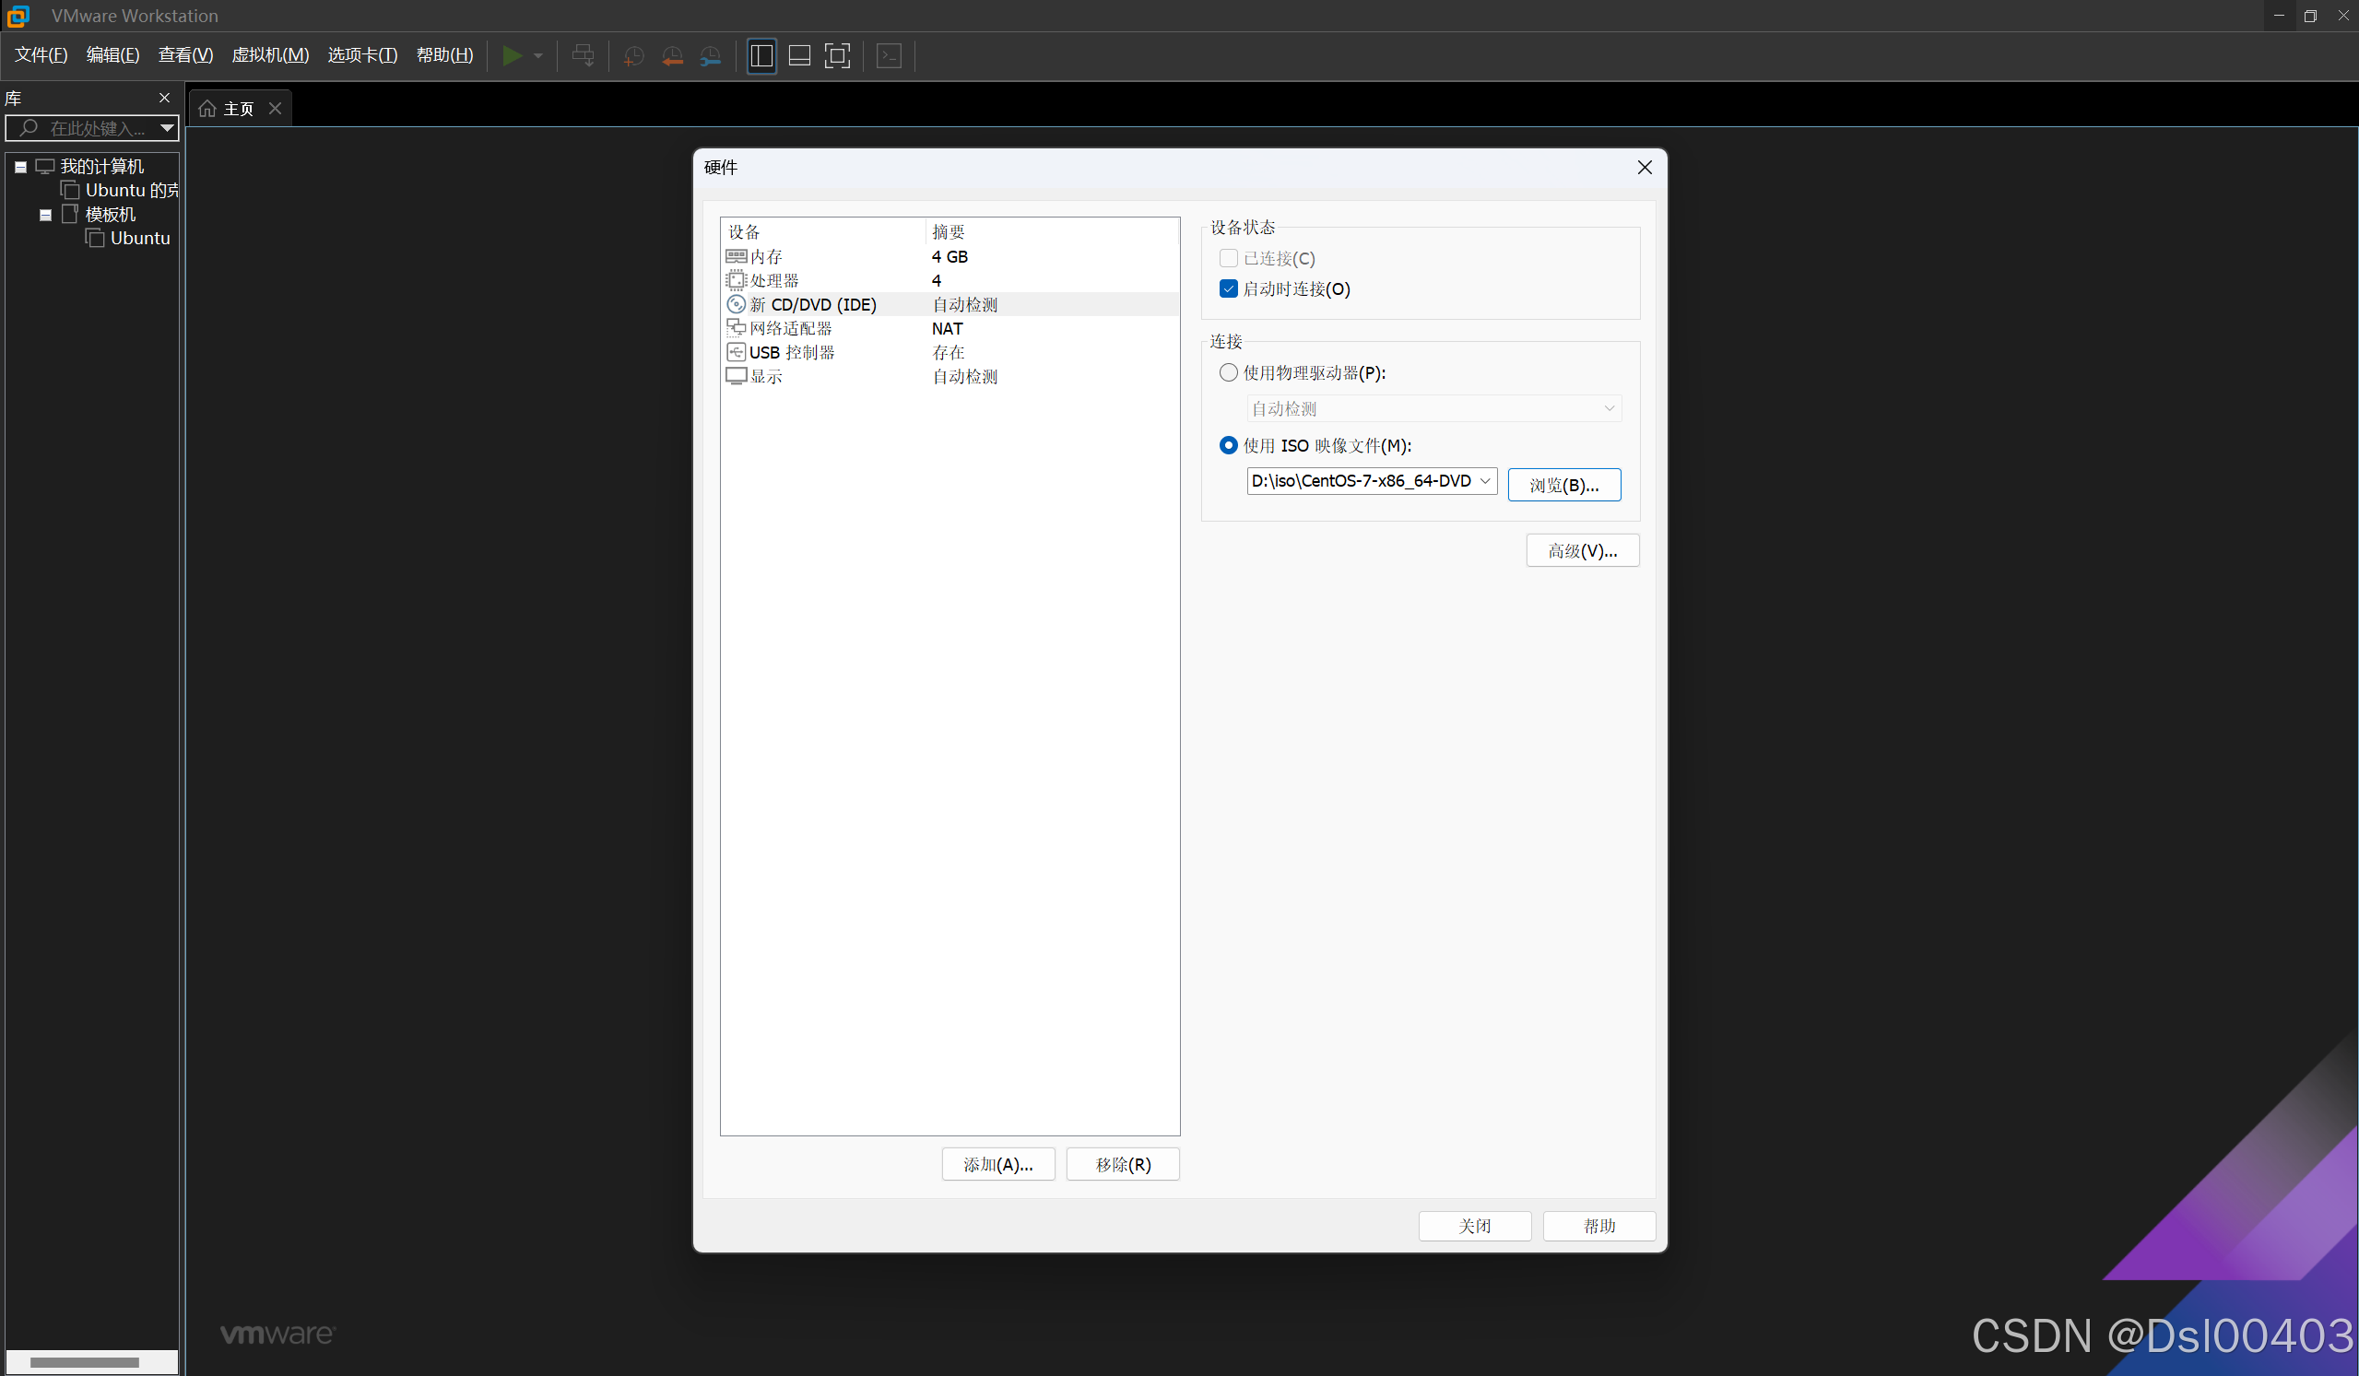Open the 虚拟机(M) menu
This screenshot has width=2359, height=1376.
pyautogui.click(x=270, y=55)
